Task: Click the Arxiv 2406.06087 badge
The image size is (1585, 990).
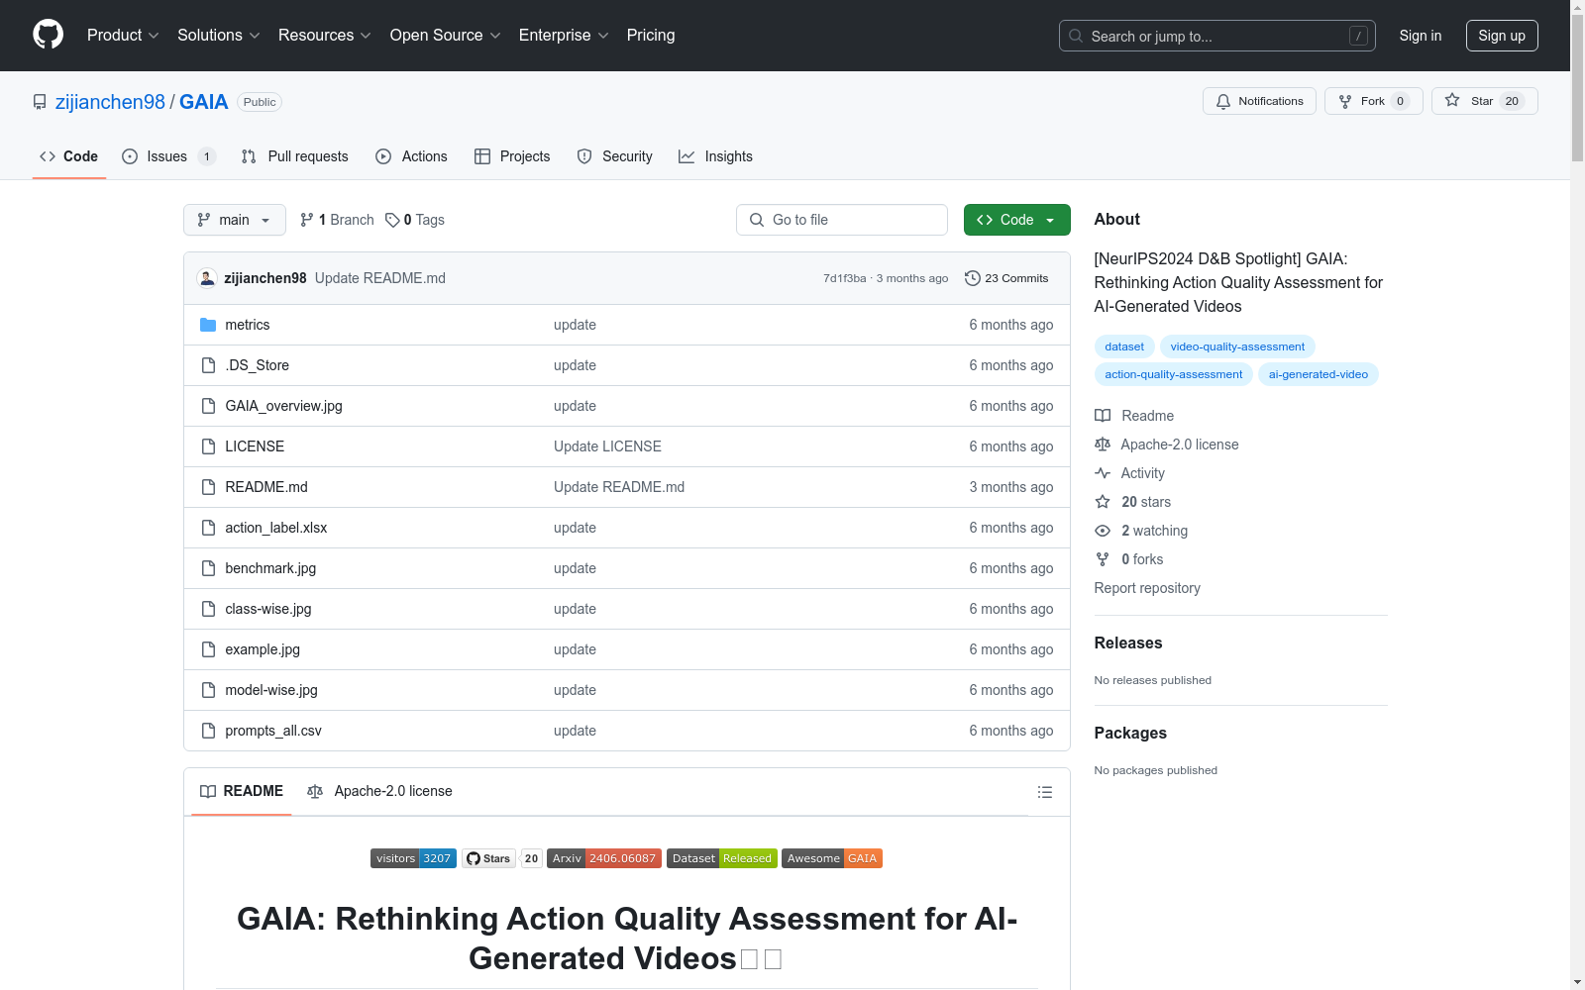Action: tap(604, 858)
